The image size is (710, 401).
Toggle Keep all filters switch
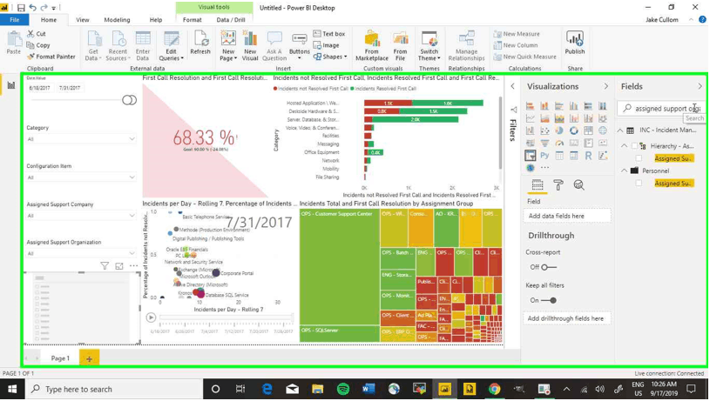pos(549,300)
